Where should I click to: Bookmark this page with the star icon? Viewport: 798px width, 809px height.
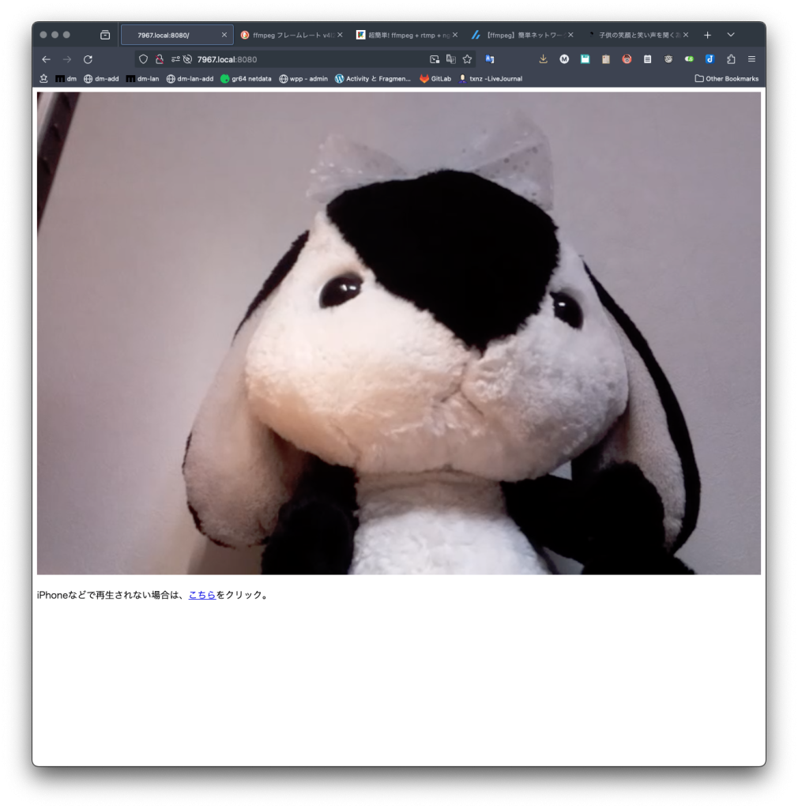tap(467, 59)
